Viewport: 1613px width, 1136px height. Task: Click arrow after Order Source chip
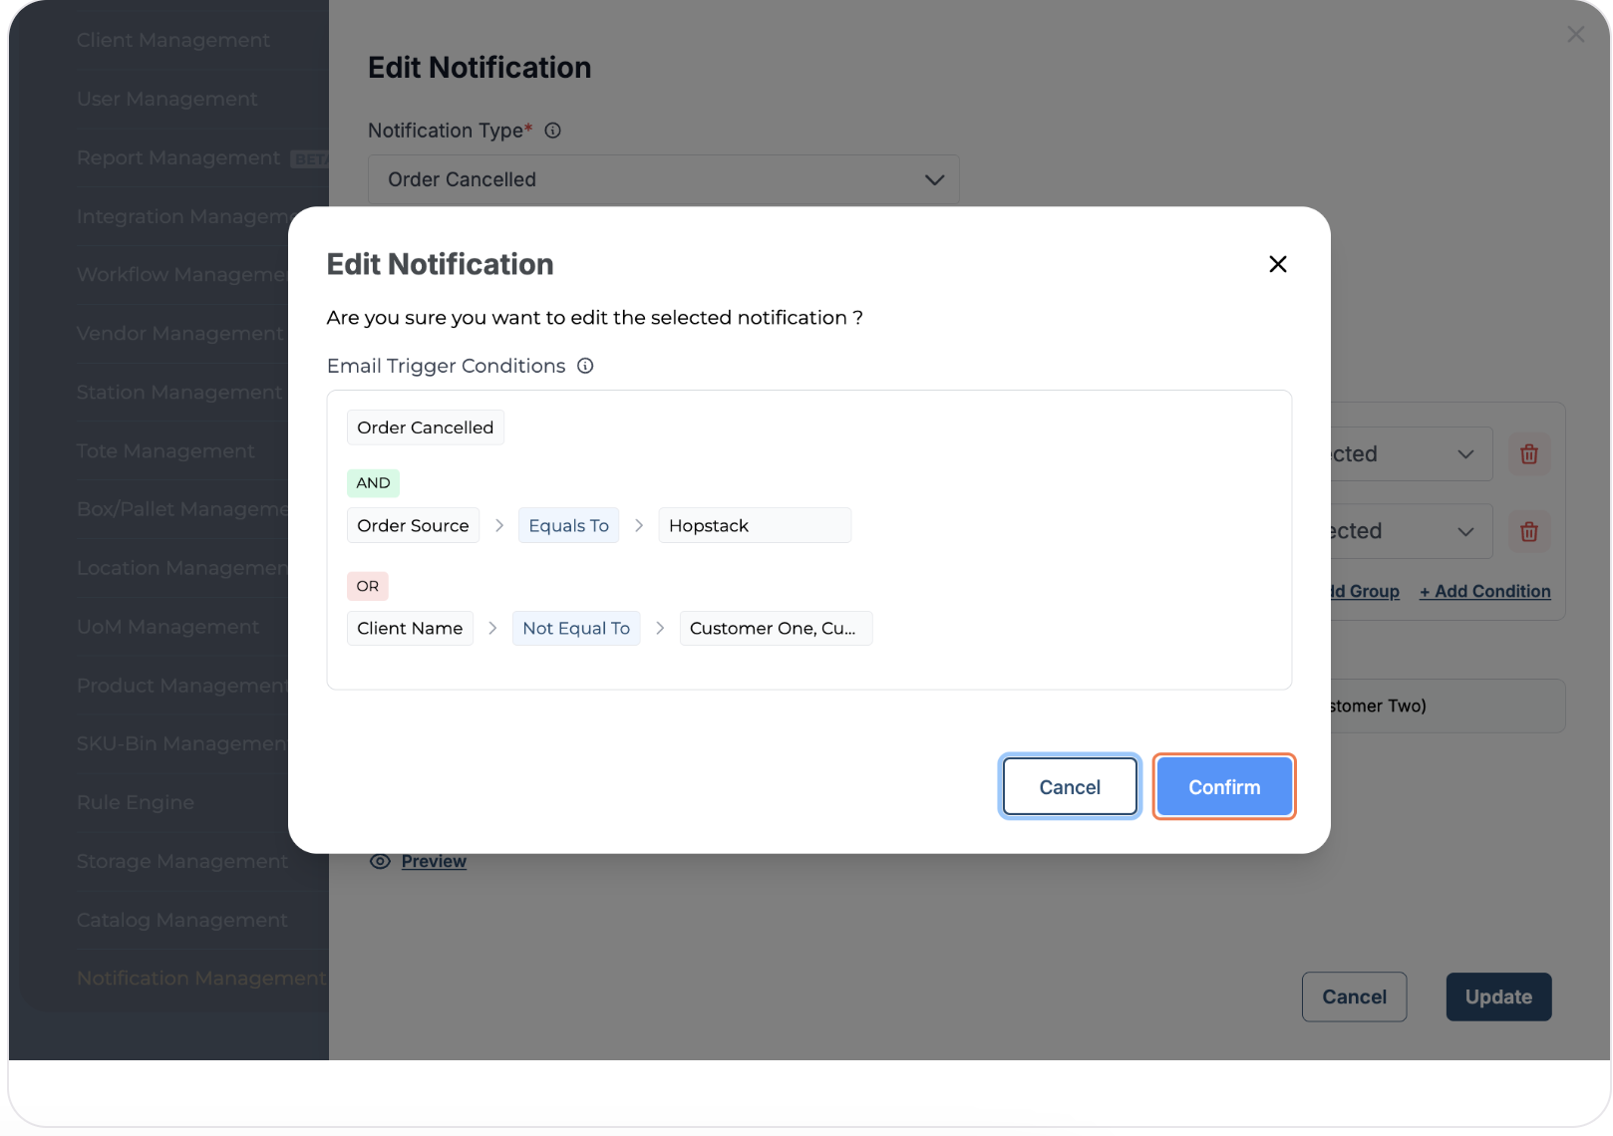click(499, 525)
